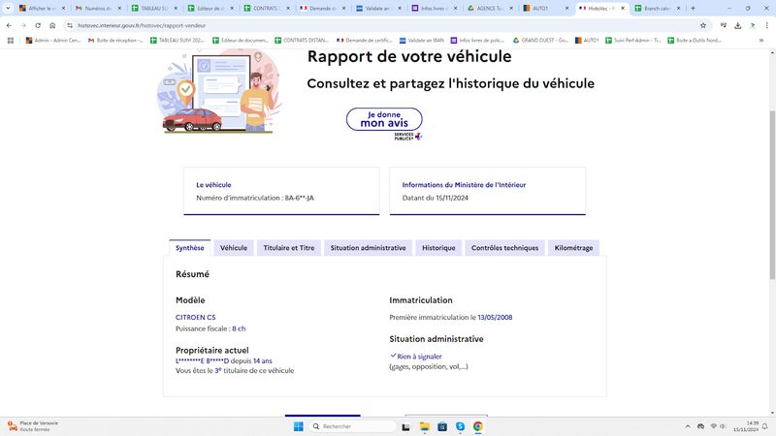Open the Chrome downloads icon
Screen dimensions: 776x436
tap(738, 25)
